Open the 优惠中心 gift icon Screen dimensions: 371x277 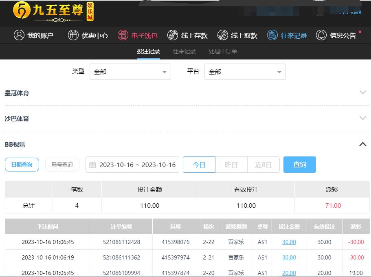[73, 35]
